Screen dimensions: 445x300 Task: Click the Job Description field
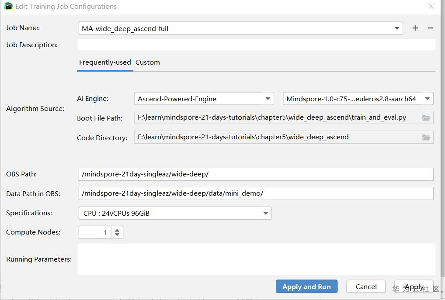pyautogui.click(x=256, y=45)
